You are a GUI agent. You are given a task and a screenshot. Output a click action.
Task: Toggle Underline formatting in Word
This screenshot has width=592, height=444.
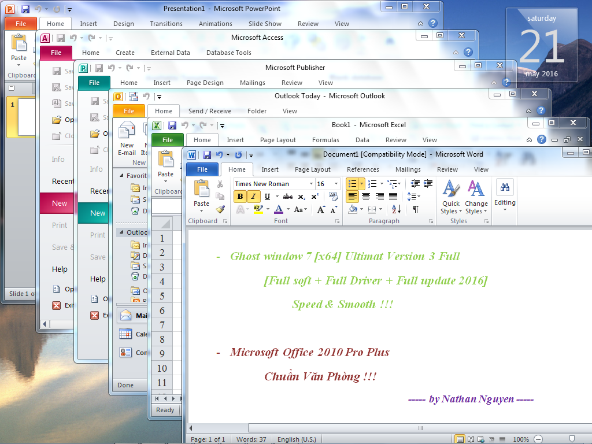[x=267, y=197]
